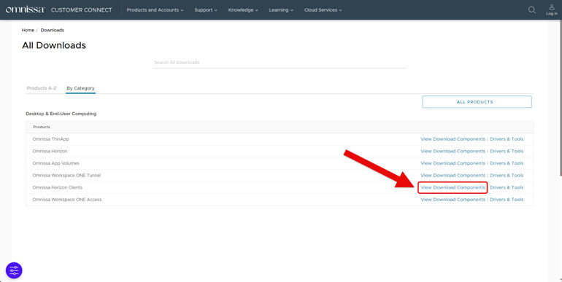
Task: View Download Components for App Volumes
Action: [x=453, y=163]
